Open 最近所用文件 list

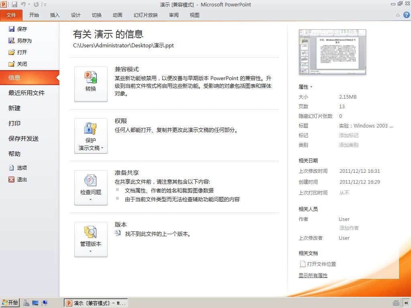click(x=26, y=93)
